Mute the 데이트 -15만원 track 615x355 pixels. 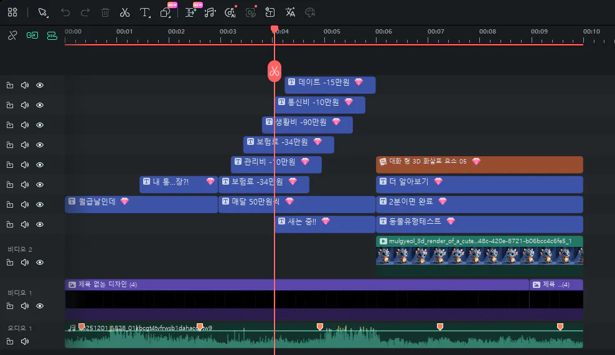click(x=25, y=85)
